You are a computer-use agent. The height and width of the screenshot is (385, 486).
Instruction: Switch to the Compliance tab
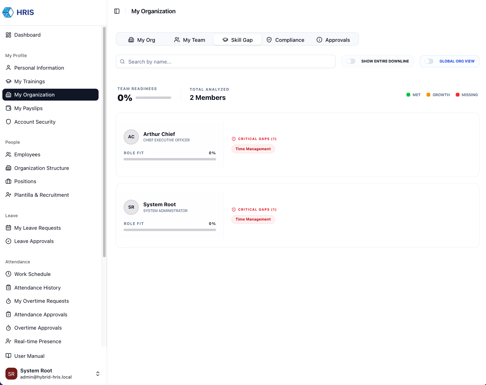(x=285, y=40)
